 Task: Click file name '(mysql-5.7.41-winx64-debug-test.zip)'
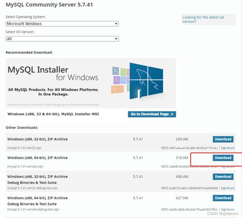click(x=33, y=209)
